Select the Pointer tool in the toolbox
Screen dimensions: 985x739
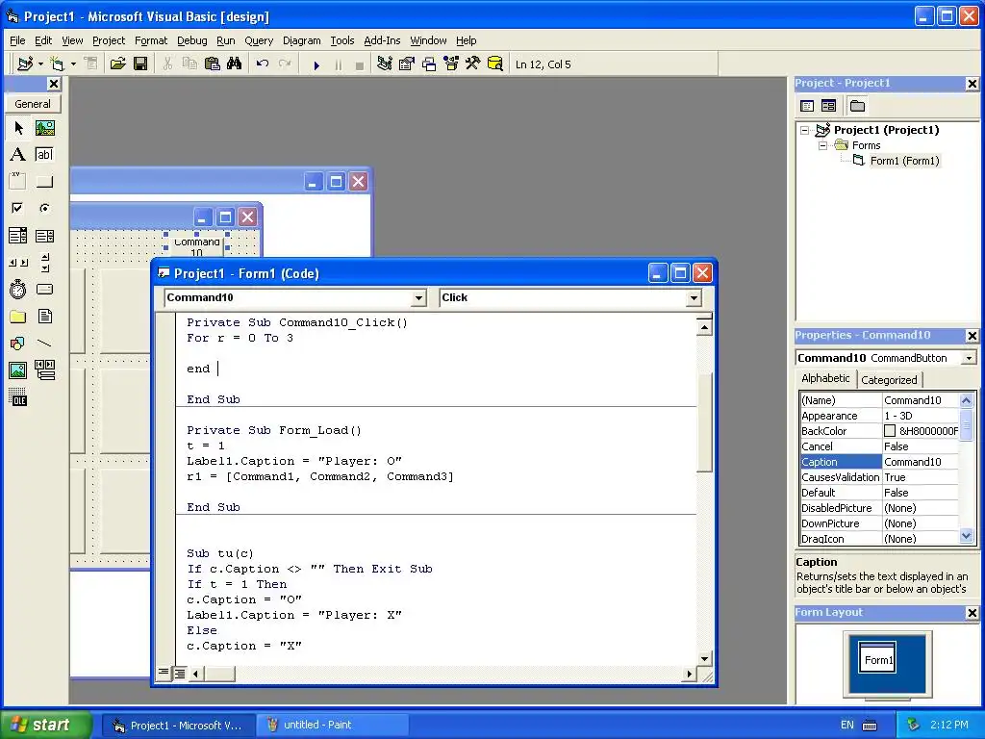[18, 128]
